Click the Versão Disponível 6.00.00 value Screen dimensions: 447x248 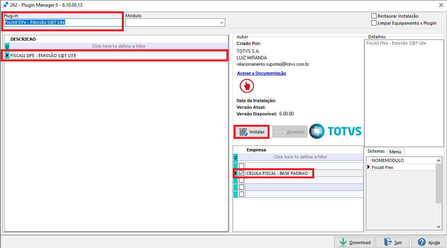pyautogui.click(x=286, y=114)
